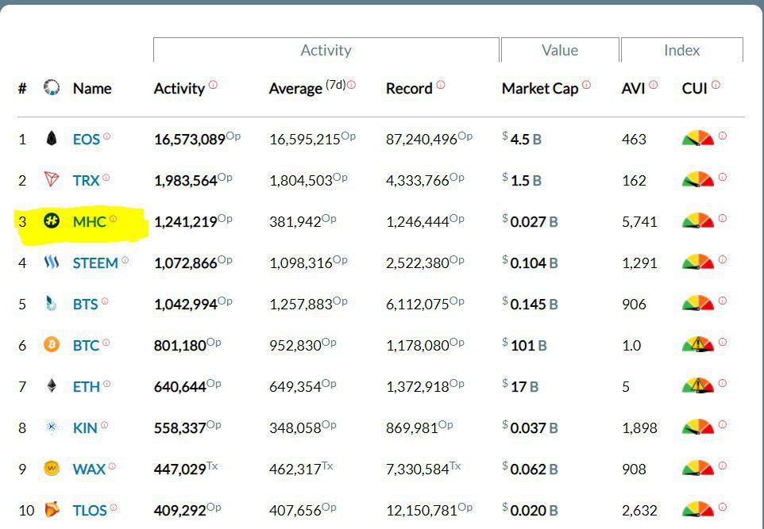
Task: Click the CUI gauge in the WAX row
Action: pyautogui.click(x=698, y=468)
